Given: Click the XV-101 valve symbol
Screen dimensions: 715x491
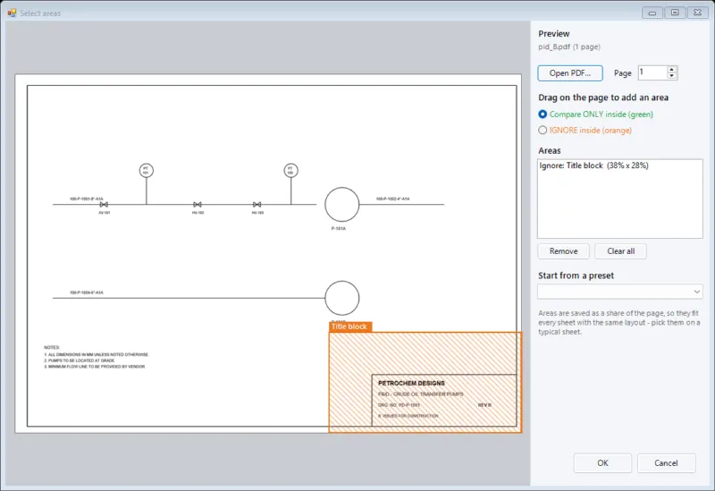Looking at the screenshot, I should pos(104,205).
